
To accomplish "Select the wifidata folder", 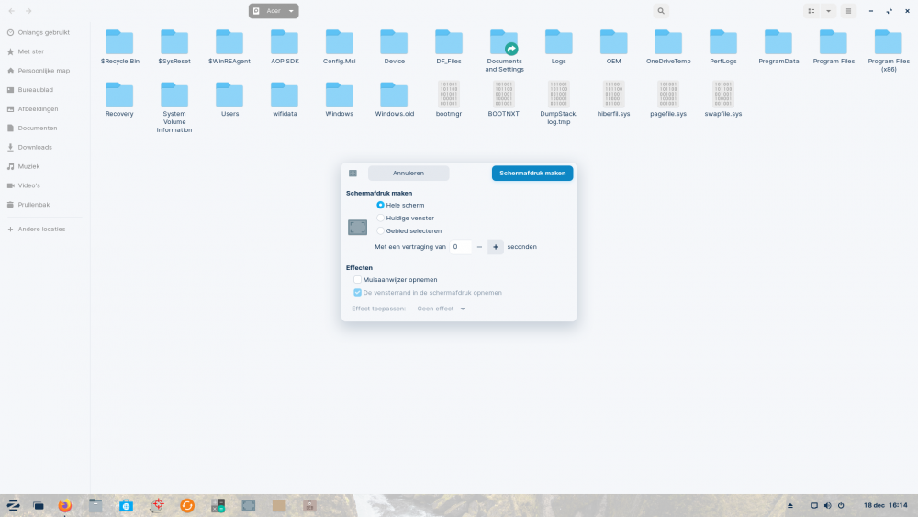I will tap(285, 99).
